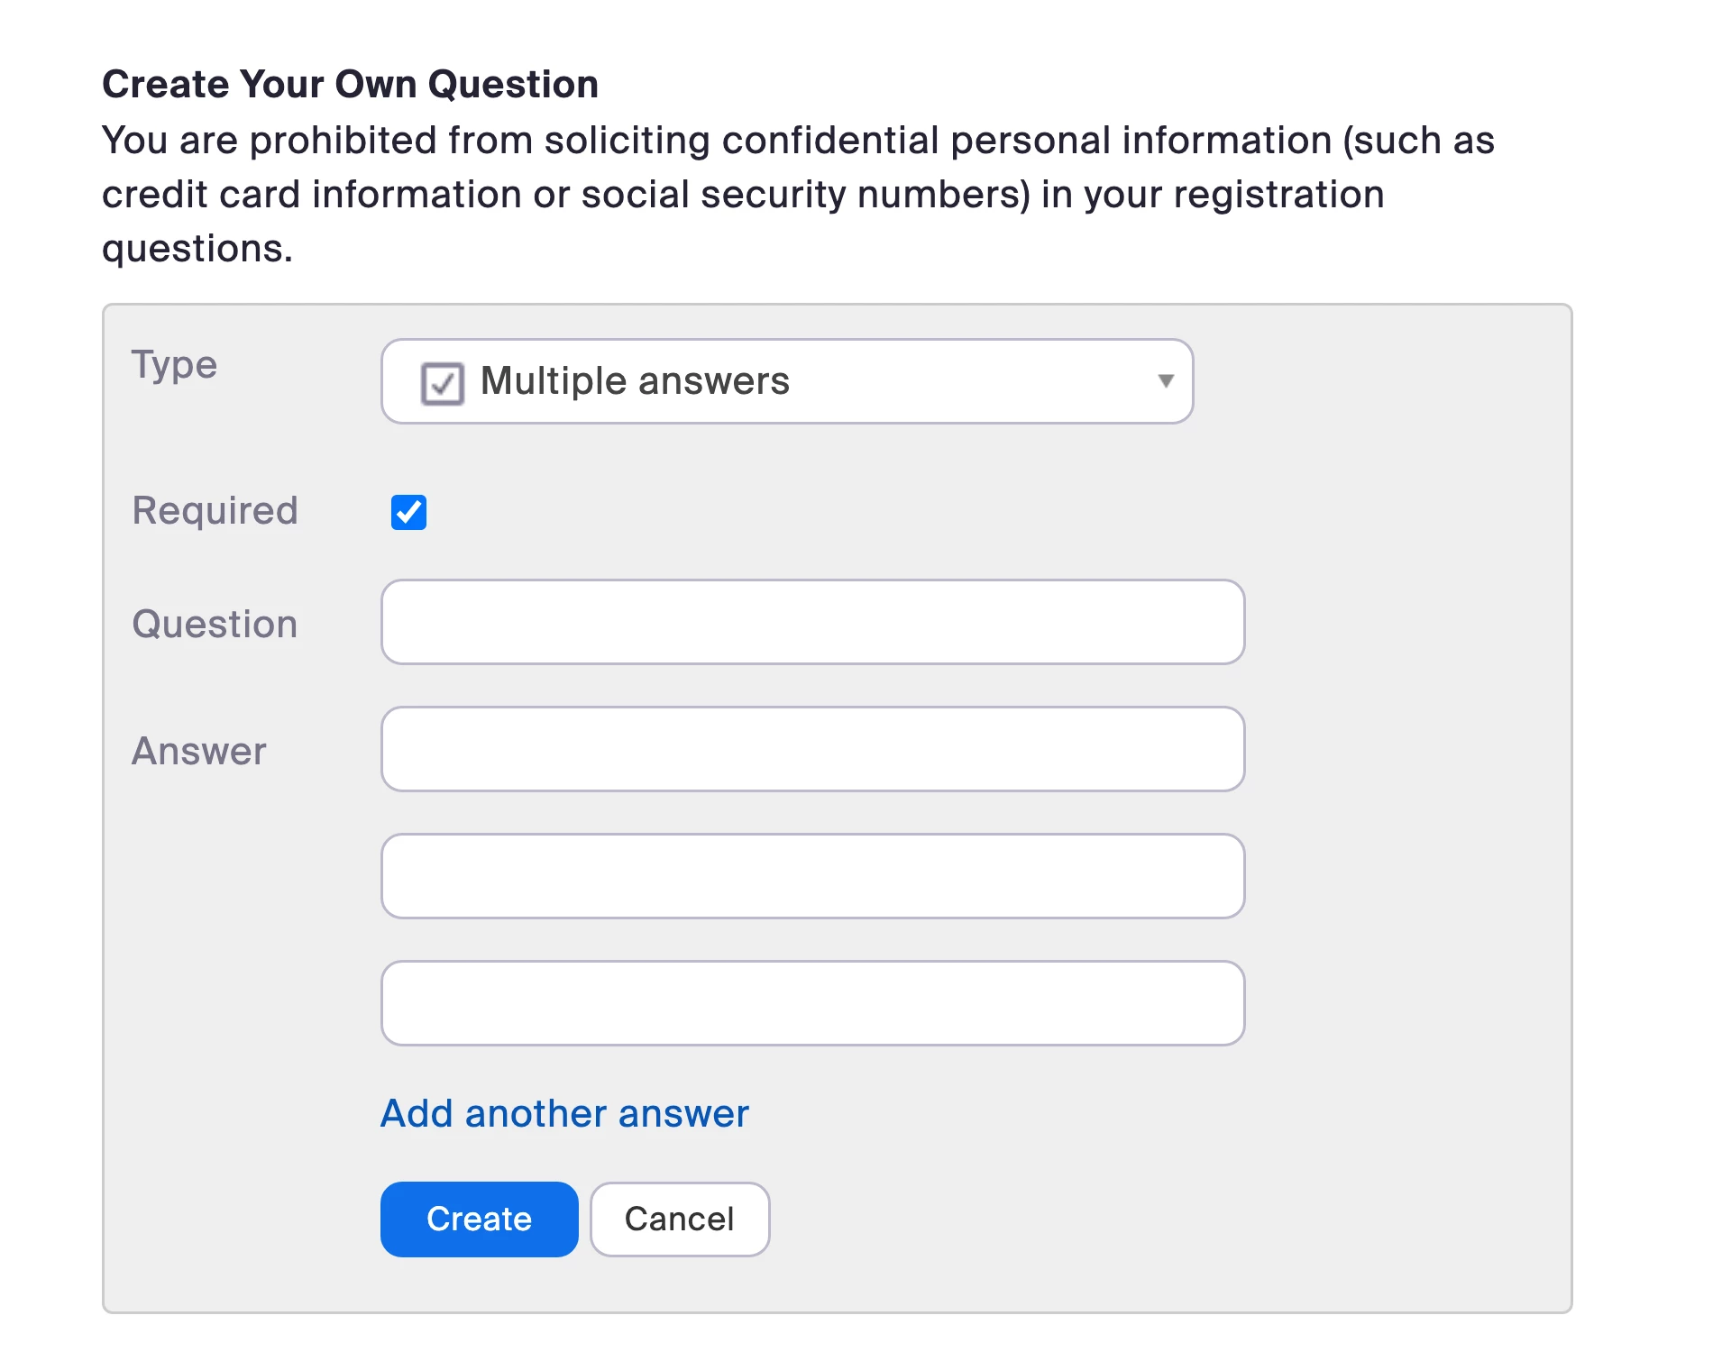The image size is (1713, 1361).
Task: Click the Question label
Action: [215, 625]
